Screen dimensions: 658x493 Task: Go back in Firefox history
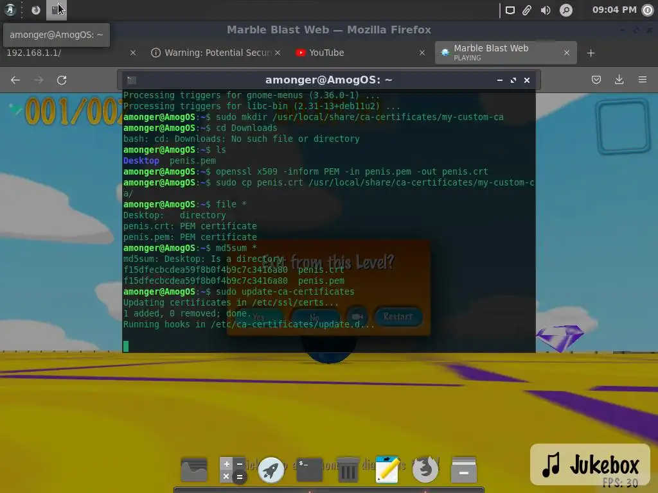click(15, 80)
